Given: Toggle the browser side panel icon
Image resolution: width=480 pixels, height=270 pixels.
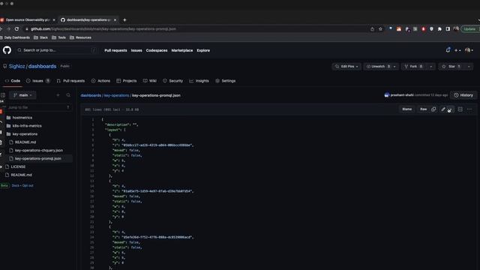Looking at the screenshot, I should [x=448, y=28].
